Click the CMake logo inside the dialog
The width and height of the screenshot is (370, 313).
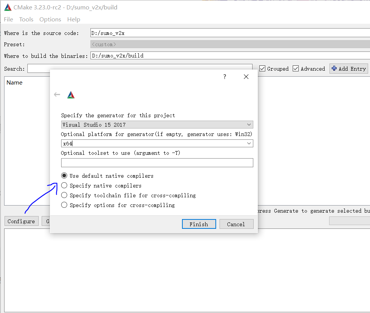[71, 95]
